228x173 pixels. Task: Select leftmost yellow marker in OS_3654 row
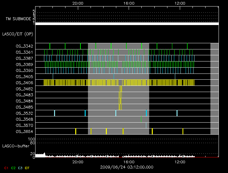click(x=76, y=131)
